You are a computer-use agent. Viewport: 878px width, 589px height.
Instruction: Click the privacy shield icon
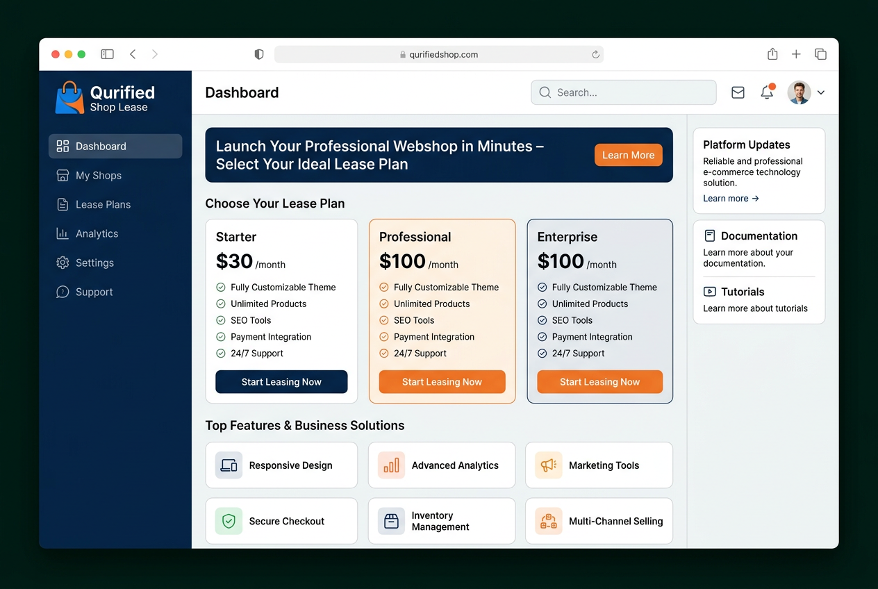pos(259,54)
